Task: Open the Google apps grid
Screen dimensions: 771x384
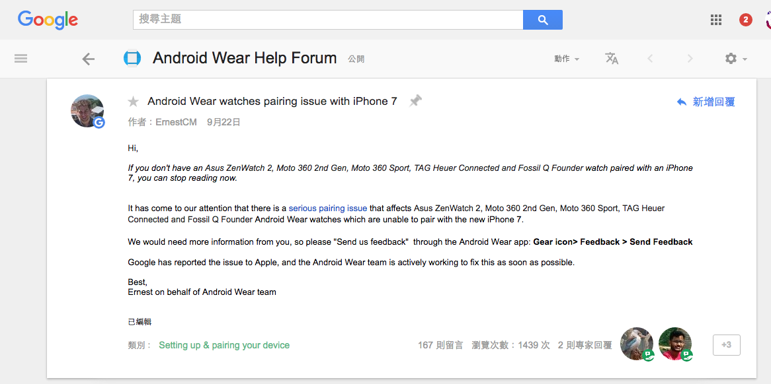Action: tap(716, 20)
